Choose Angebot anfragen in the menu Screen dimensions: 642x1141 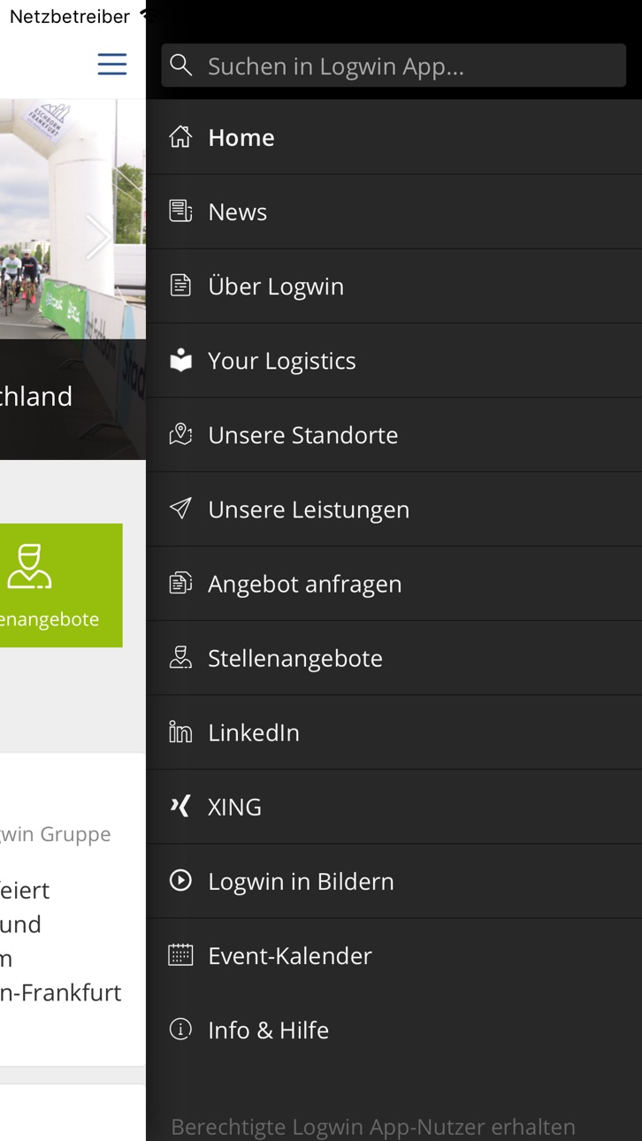(x=394, y=583)
